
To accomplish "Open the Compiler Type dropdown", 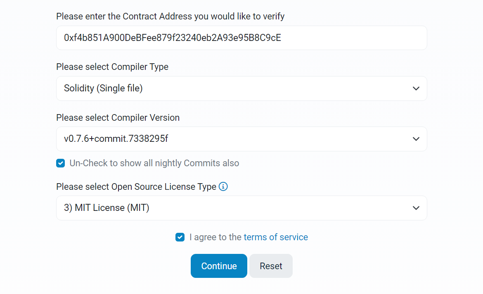I will pyautogui.click(x=241, y=88).
